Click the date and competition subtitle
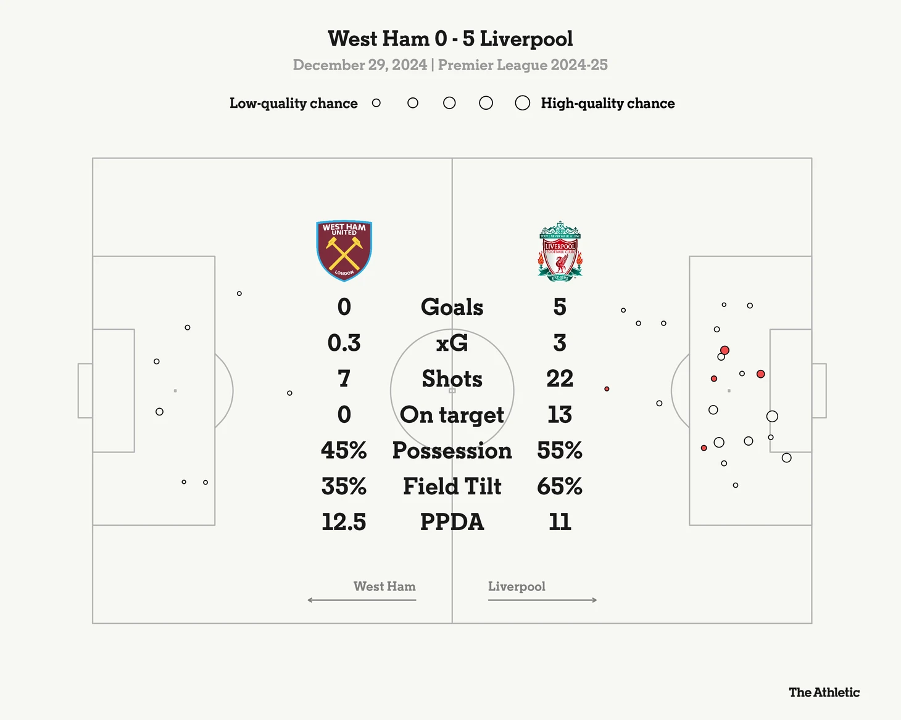This screenshot has height=720, width=901. pos(451,65)
